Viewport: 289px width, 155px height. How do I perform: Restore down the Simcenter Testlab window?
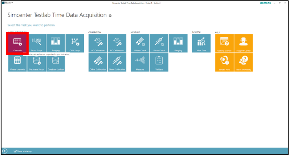click(x=280, y=3)
